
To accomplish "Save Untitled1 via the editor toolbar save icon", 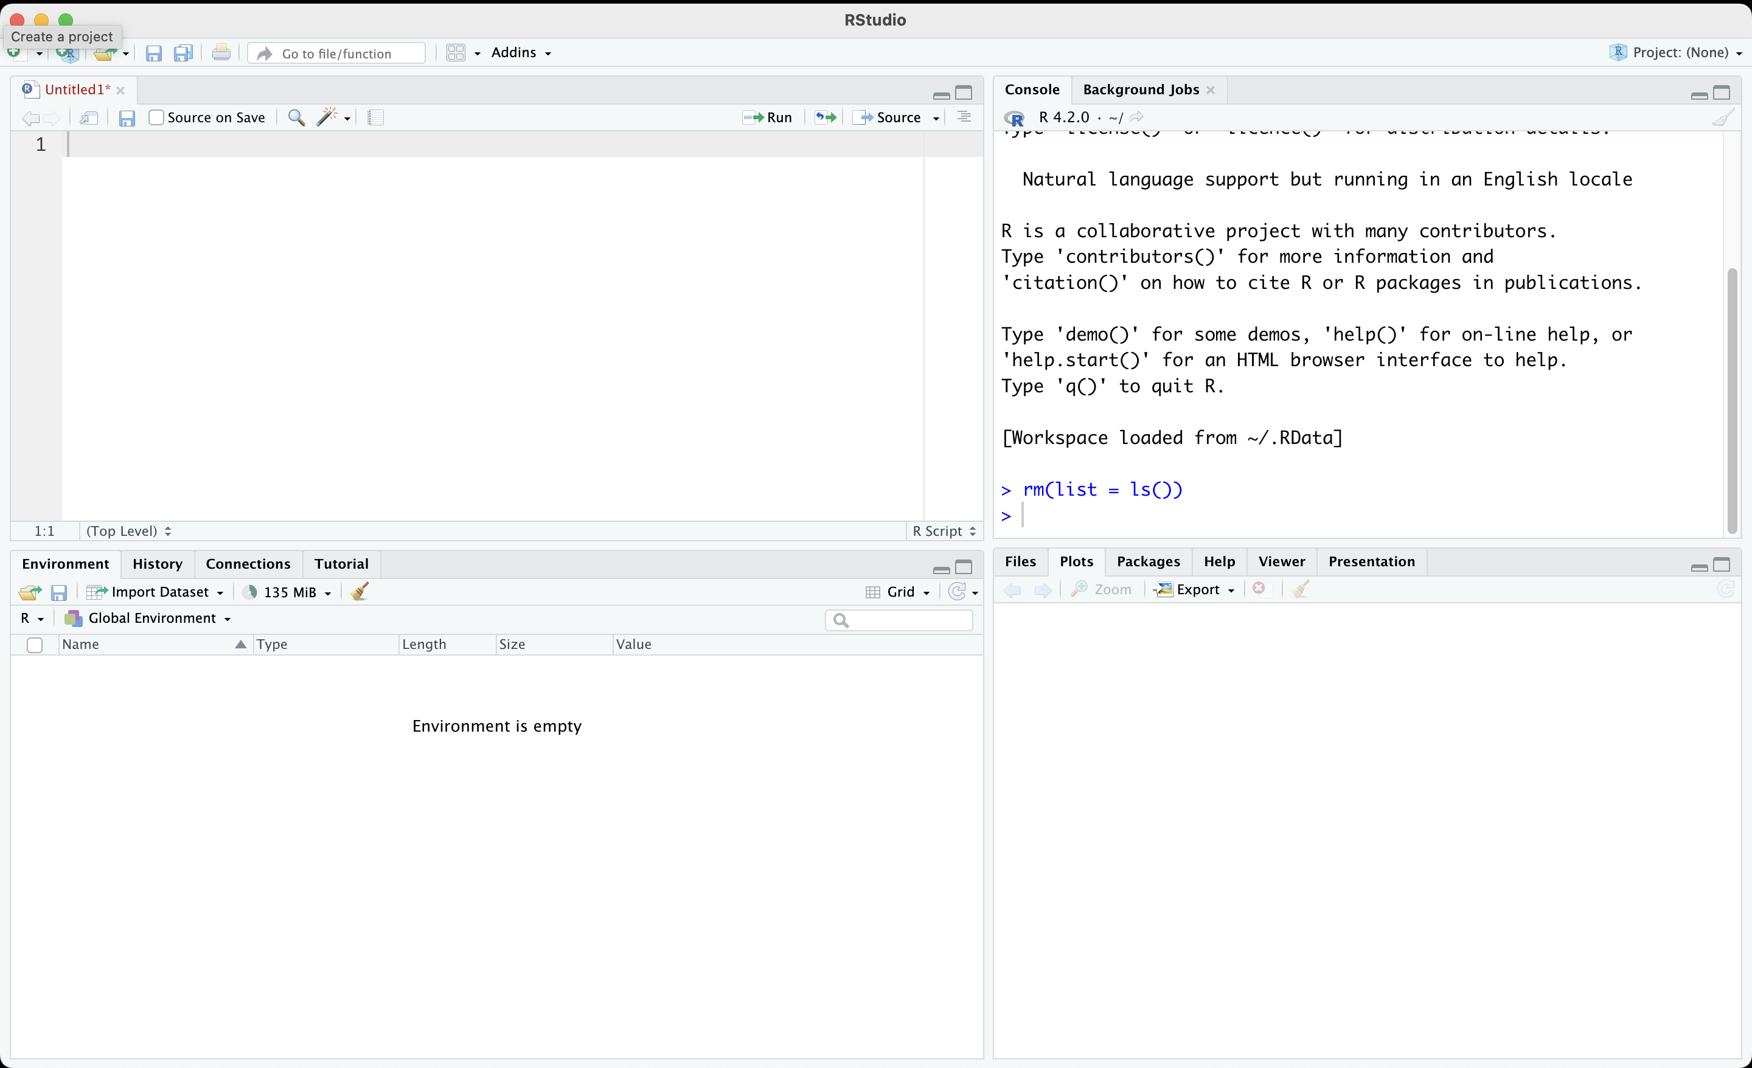I will 127,118.
